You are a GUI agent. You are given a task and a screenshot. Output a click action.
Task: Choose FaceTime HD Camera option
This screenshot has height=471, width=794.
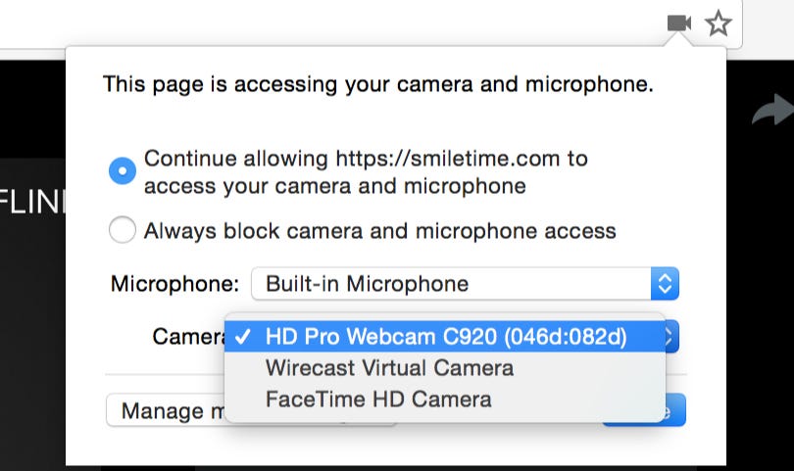click(x=378, y=400)
